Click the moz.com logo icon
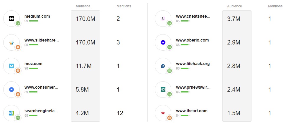The height and width of the screenshot is (129, 291). 11,66
